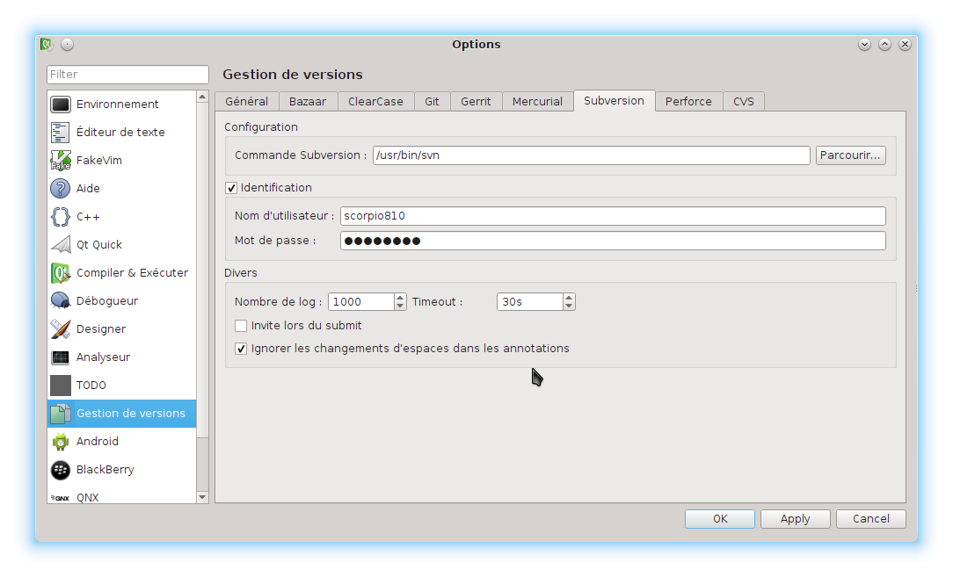Select the C++ braces icon
The width and height of the screenshot is (953, 577).
[60, 217]
